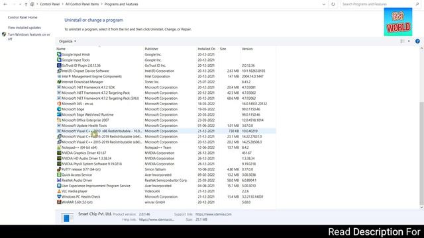The height and width of the screenshot is (238, 424).
Task: Open the Help question mark icon
Action: (417, 41)
